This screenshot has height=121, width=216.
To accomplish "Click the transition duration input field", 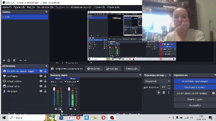I will point(164,87).
